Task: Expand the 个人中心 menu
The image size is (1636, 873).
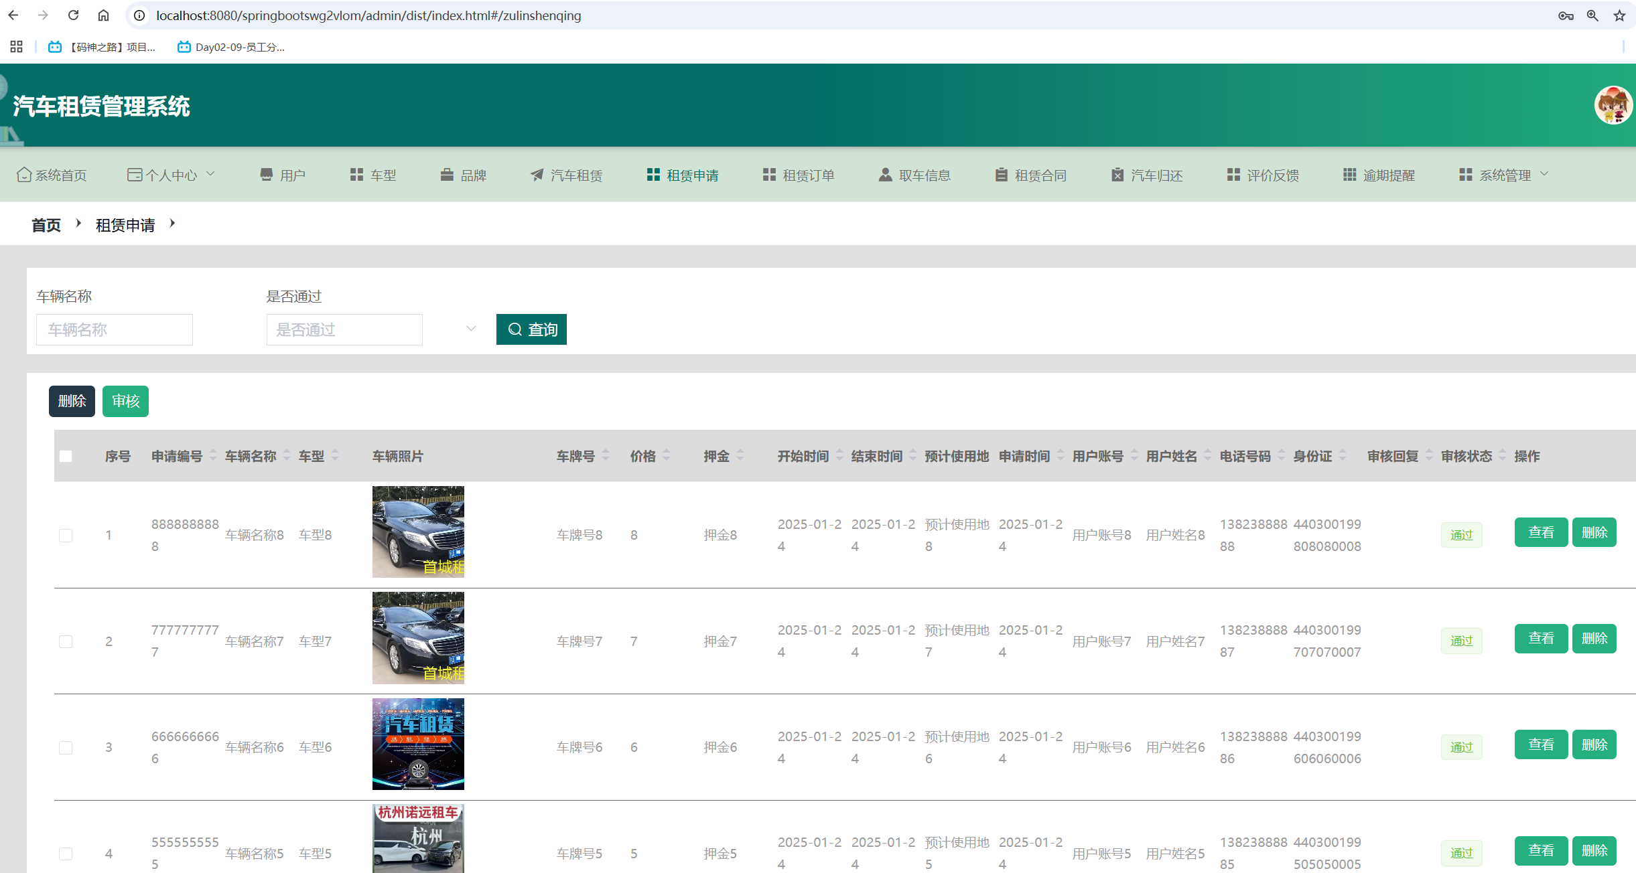Action: (172, 175)
